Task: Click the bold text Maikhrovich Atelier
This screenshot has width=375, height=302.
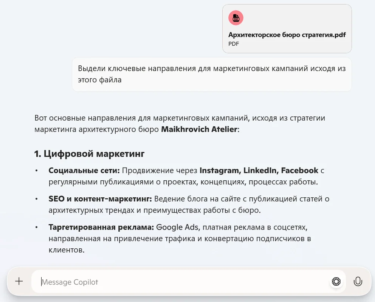Action: 199,129
